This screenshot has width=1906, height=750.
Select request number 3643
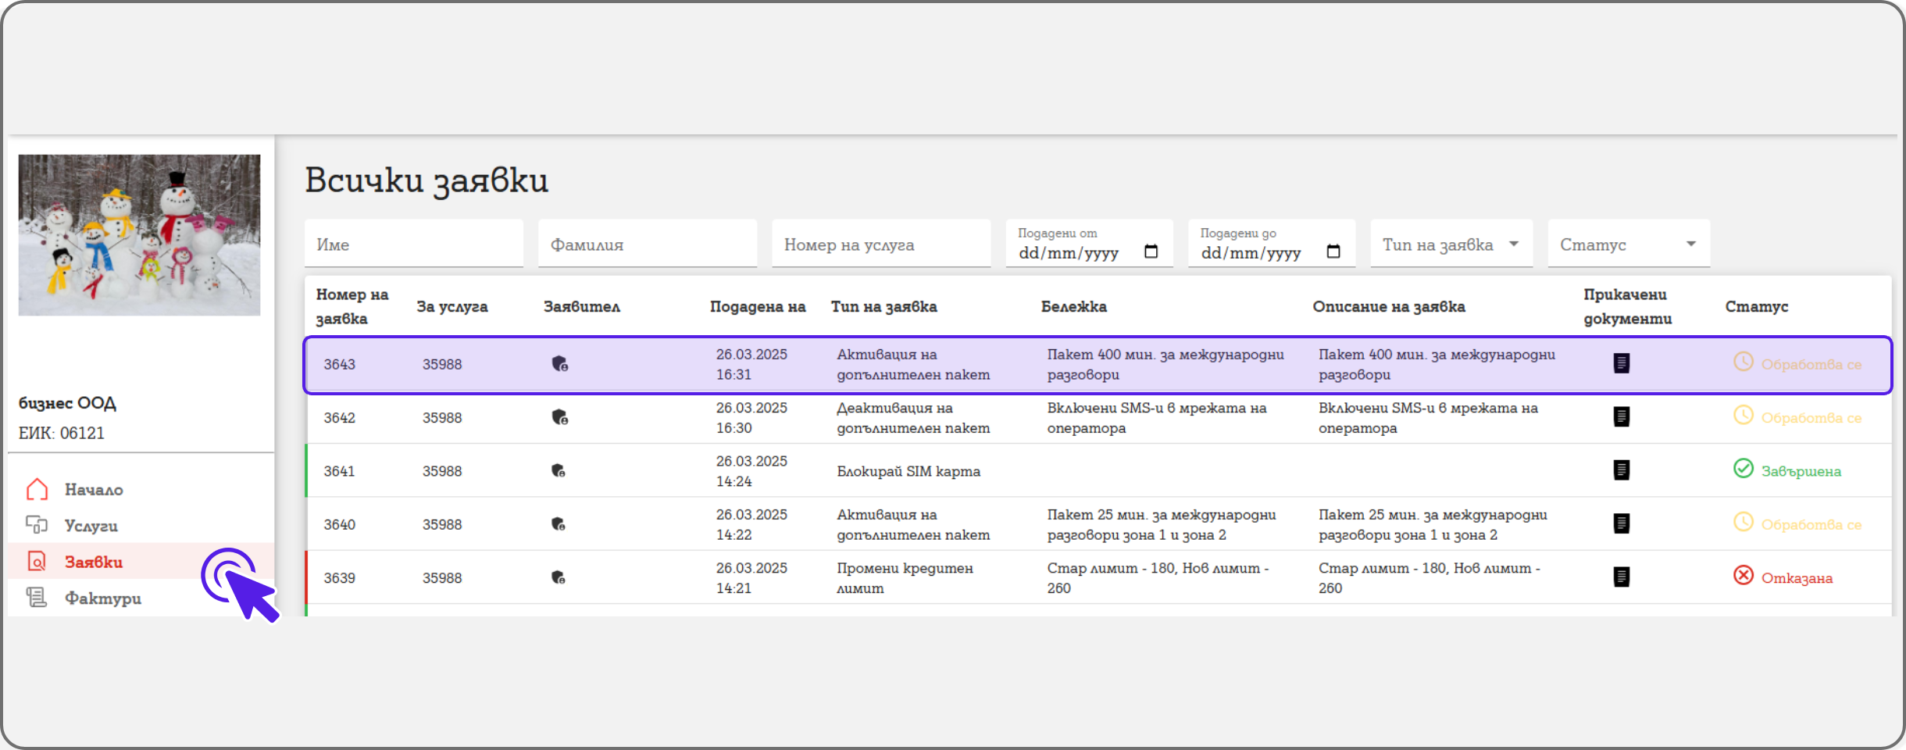(x=340, y=364)
